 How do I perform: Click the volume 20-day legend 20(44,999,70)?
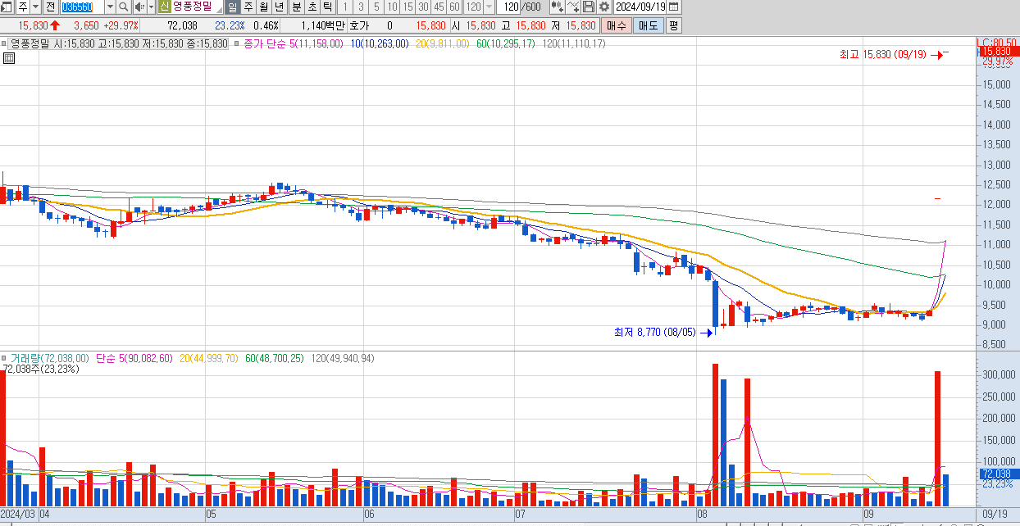pyautogui.click(x=208, y=358)
